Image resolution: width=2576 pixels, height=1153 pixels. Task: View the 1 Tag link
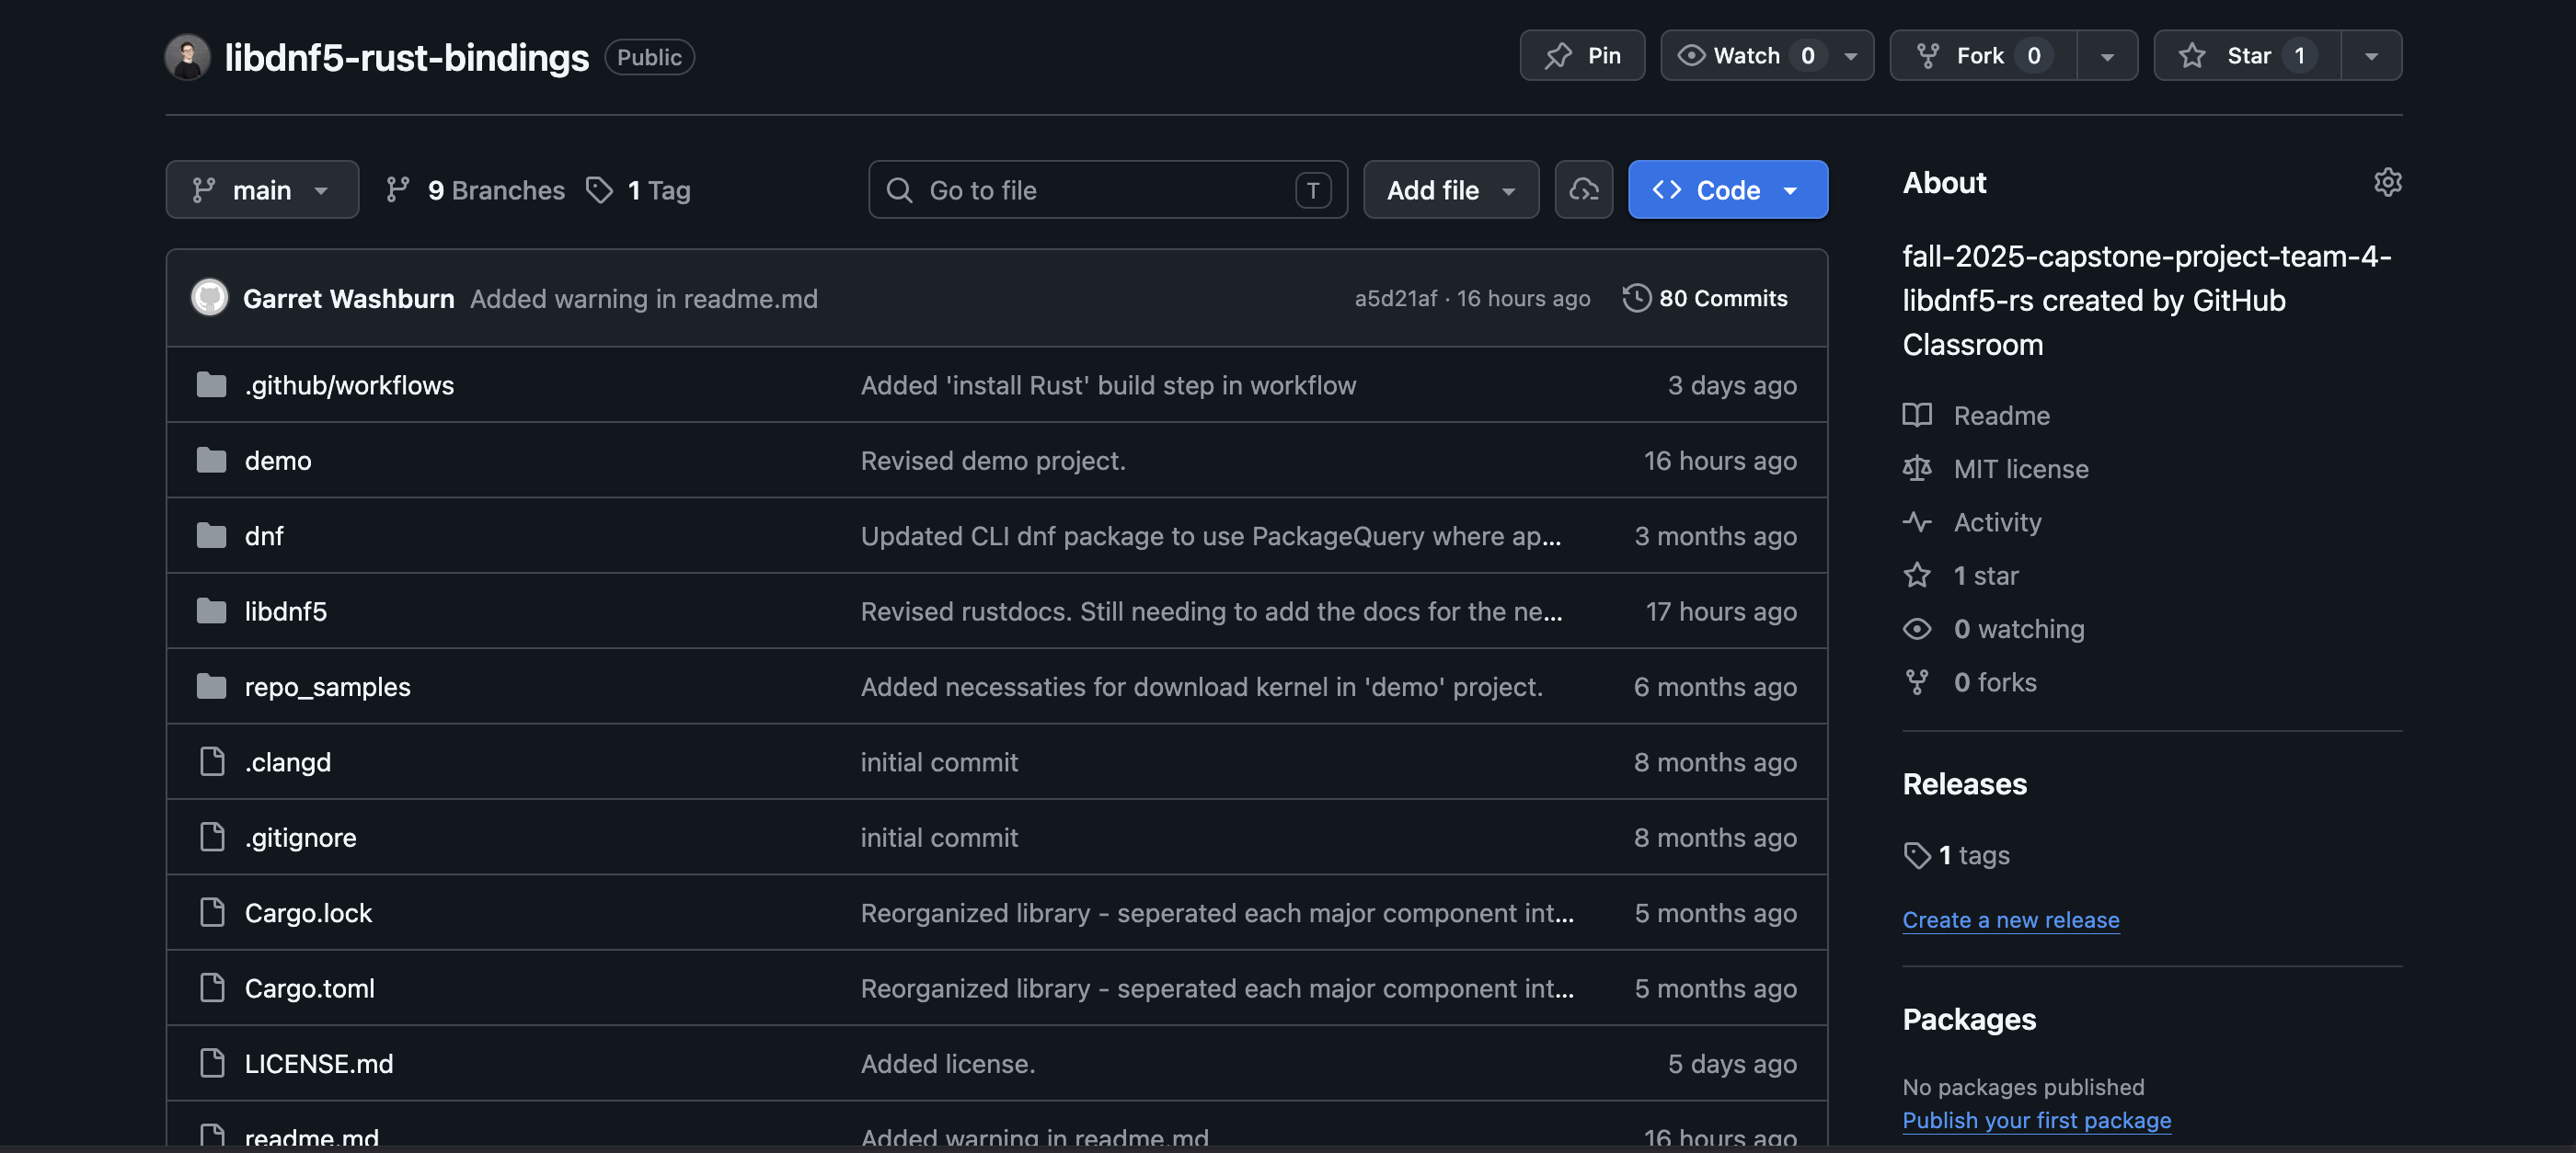[x=638, y=189]
